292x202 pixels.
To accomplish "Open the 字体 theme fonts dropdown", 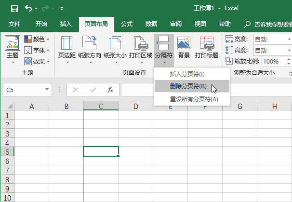I will 37,50.
